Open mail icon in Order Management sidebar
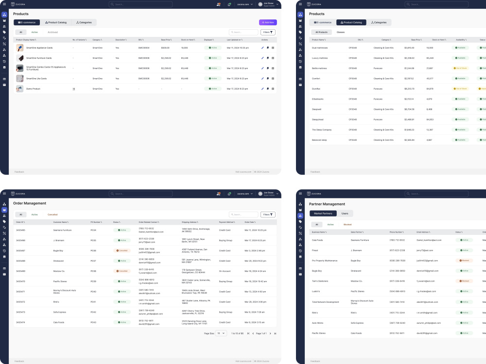The width and height of the screenshot is (486, 364). 4,274
